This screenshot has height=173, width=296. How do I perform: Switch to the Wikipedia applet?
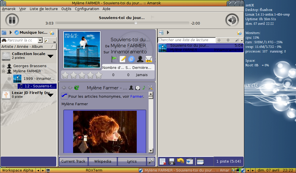coord(103,161)
